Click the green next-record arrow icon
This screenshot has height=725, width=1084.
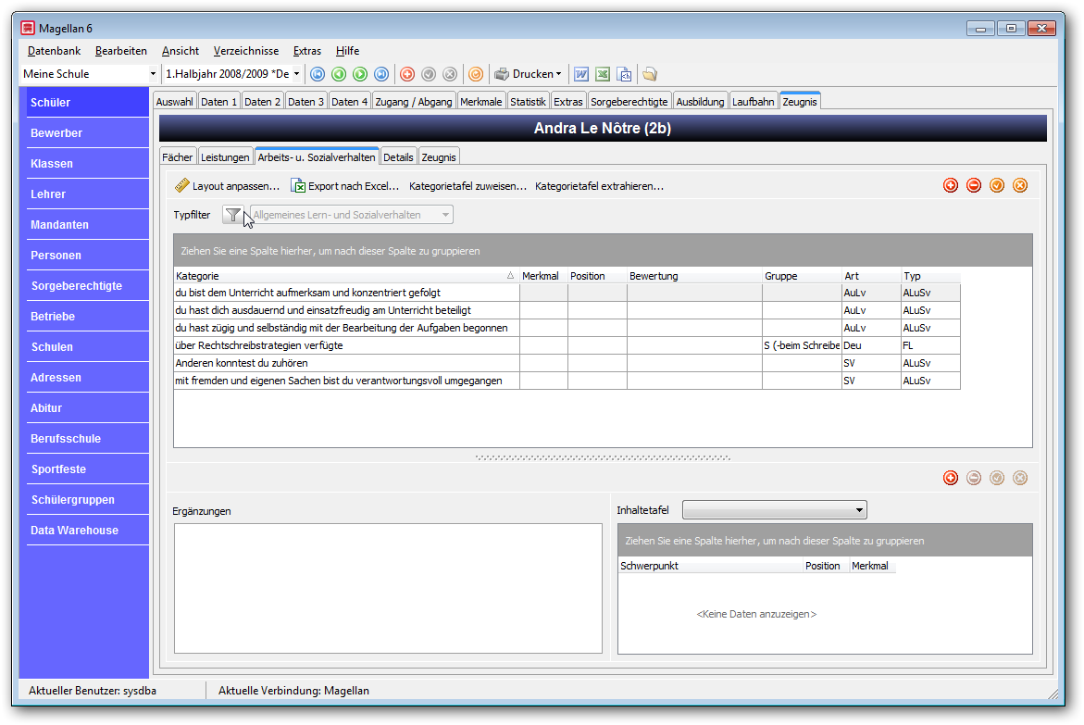[x=360, y=74]
